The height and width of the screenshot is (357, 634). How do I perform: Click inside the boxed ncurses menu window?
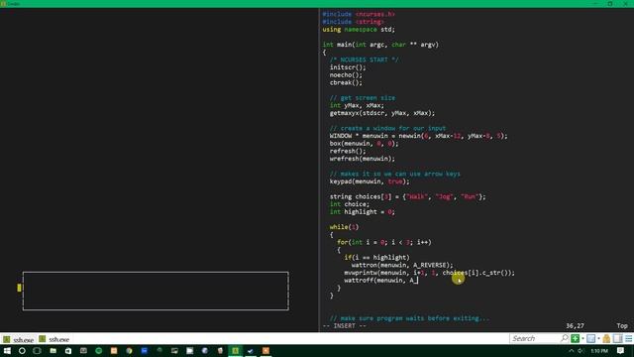[156, 291]
